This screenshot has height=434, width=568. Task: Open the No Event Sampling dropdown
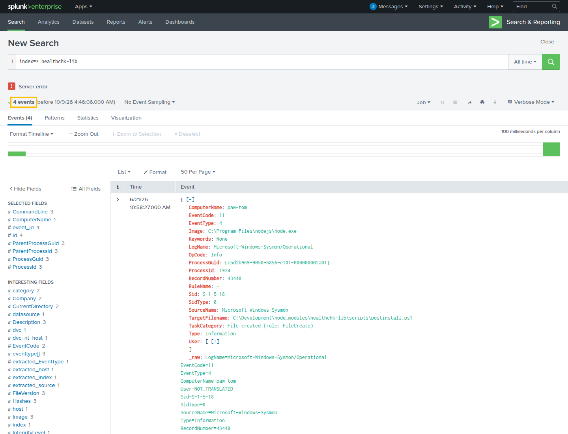(149, 102)
